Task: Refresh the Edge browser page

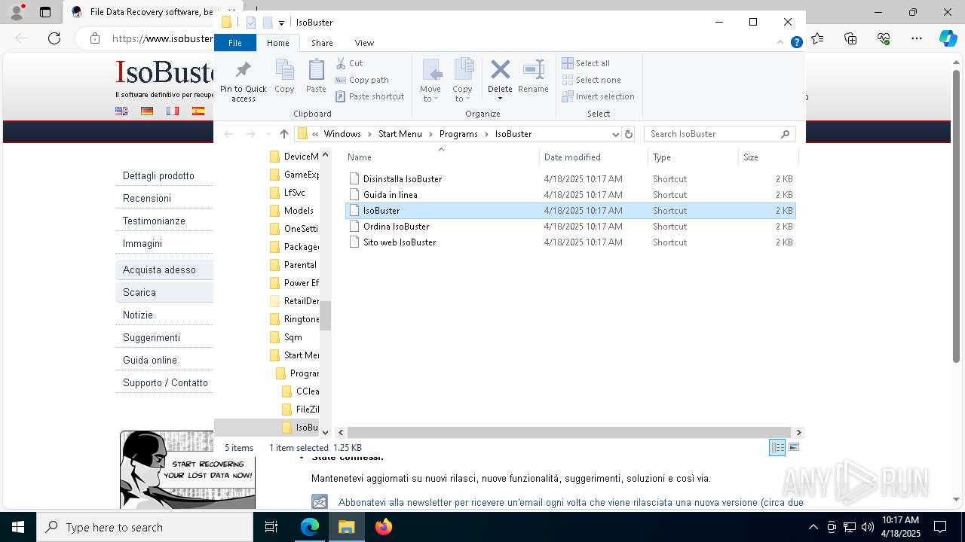Action: point(54,38)
